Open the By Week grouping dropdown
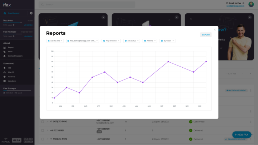 pyautogui.click(x=167, y=41)
